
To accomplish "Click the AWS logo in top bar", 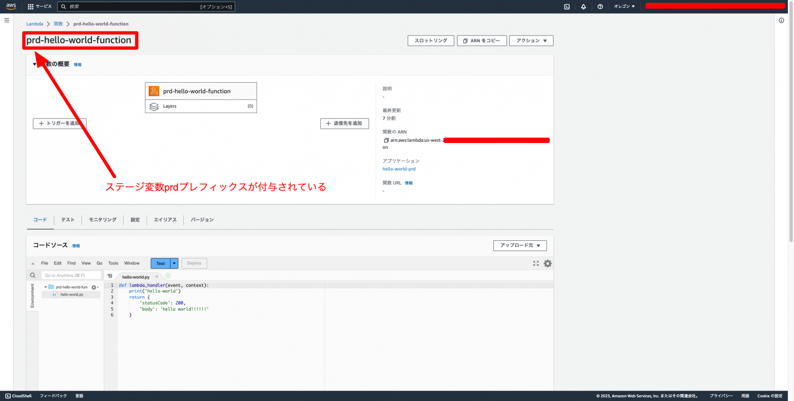I will [11, 6].
